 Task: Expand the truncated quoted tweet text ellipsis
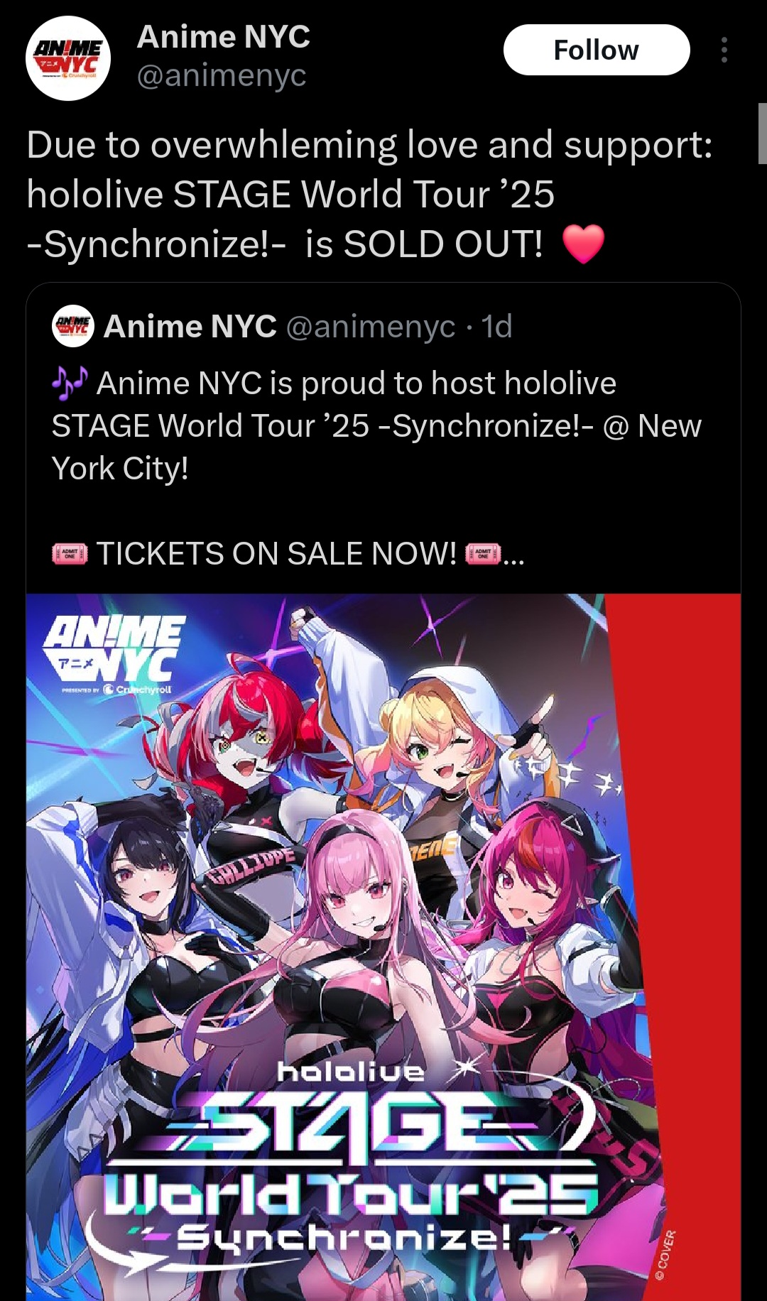pyautogui.click(x=513, y=555)
